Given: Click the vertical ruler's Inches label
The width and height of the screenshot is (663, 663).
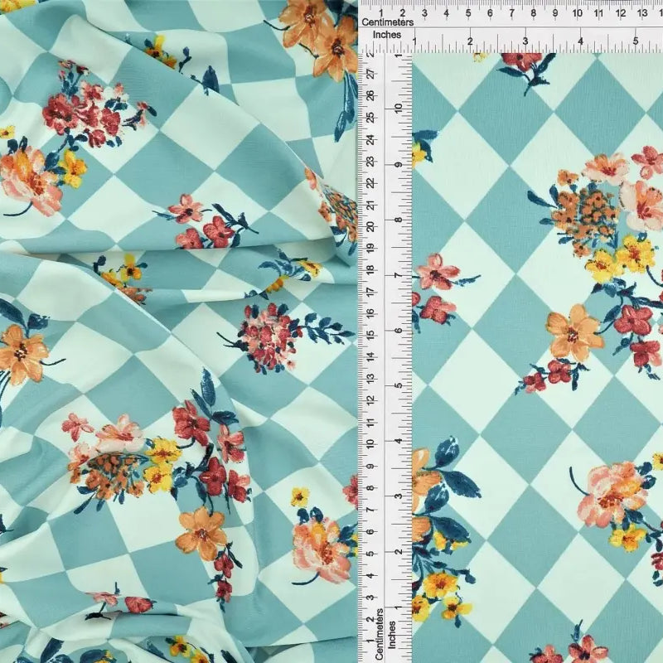Looking at the screenshot, I should coord(392,635).
